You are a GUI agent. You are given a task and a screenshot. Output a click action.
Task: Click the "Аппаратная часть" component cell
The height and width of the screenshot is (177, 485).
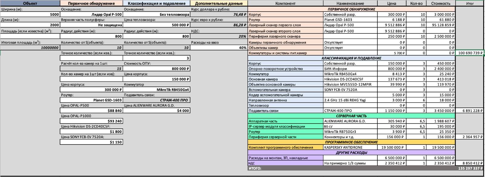[285, 121]
